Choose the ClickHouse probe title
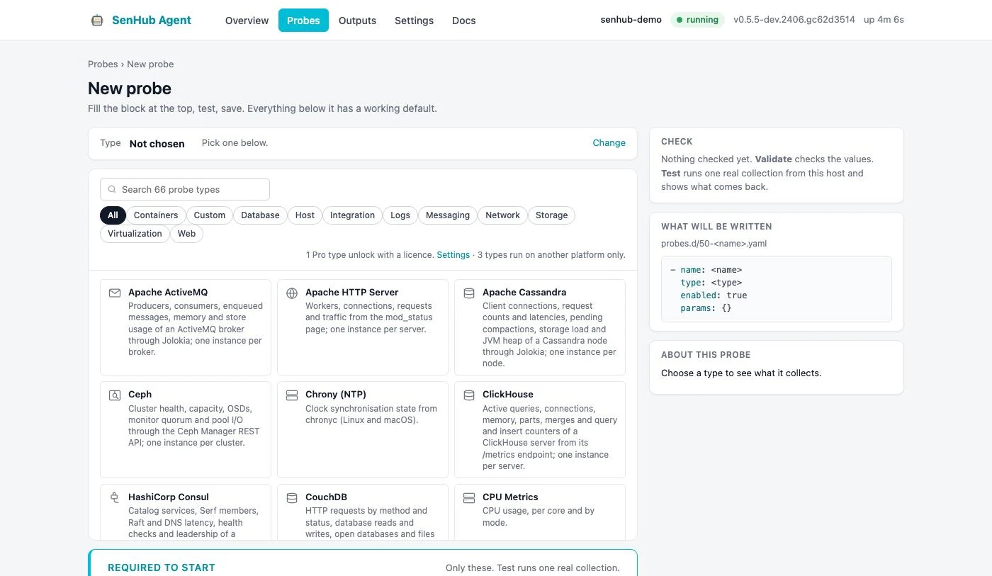Image resolution: width=992 pixels, height=576 pixels. pyautogui.click(x=508, y=395)
